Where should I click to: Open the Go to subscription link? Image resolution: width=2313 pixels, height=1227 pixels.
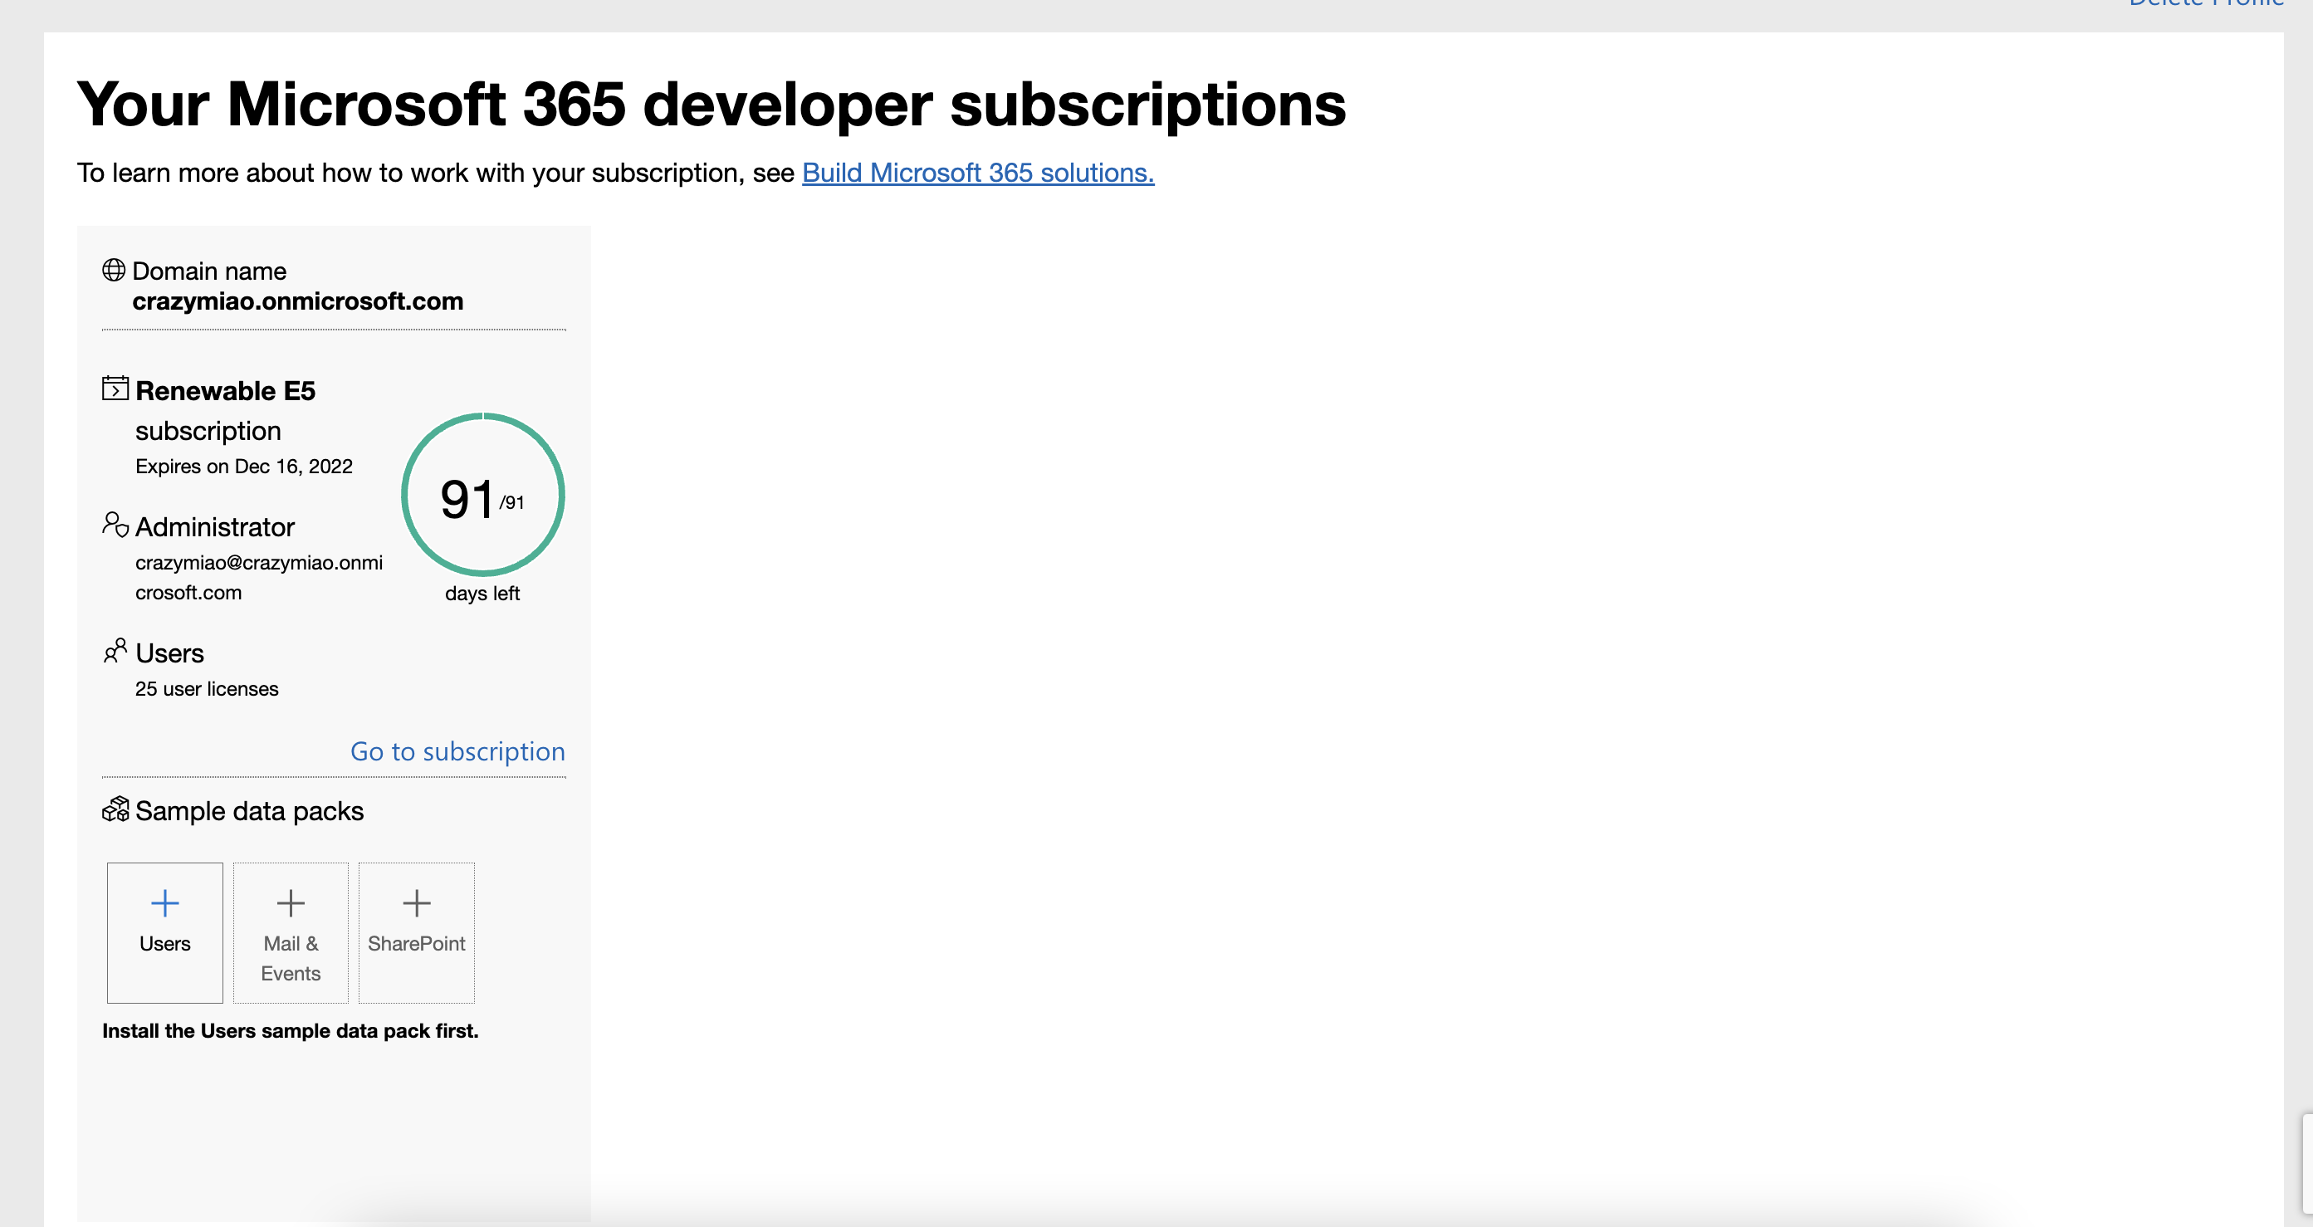pyautogui.click(x=458, y=751)
